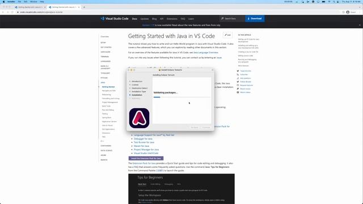Open a new browser tab

click(84, 7)
